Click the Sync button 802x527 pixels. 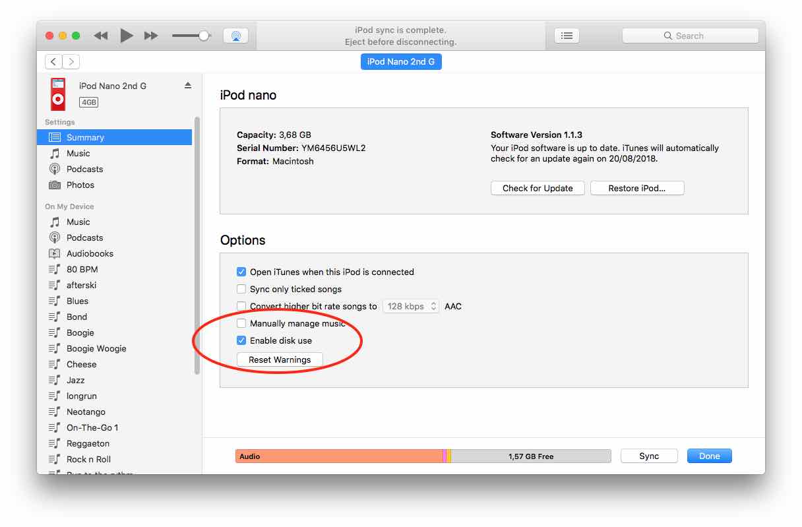coord(649,456)
